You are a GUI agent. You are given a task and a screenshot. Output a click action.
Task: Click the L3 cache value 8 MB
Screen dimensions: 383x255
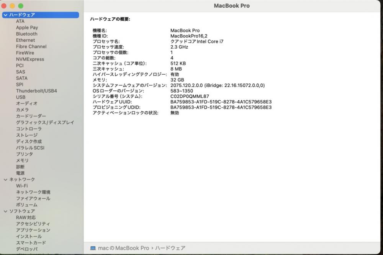[x=176, y=69]
